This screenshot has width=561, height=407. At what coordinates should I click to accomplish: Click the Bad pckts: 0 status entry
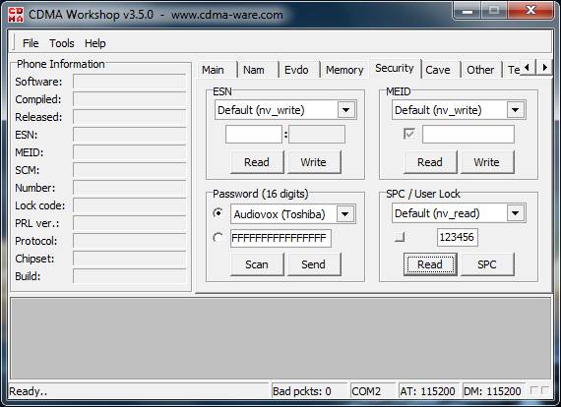(x=308, y=391)
